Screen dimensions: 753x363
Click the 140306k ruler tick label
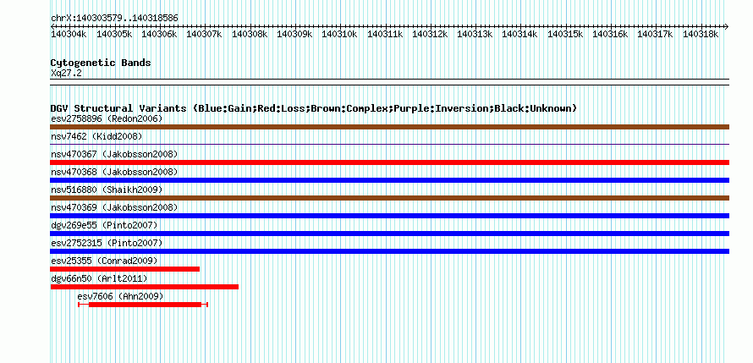[x=159, y=34]
